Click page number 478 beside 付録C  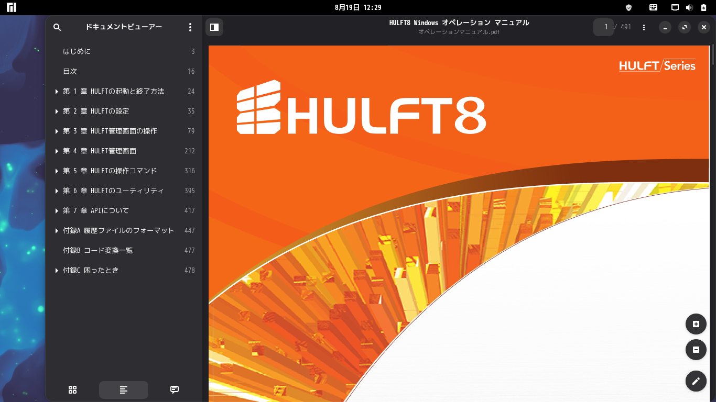189,270
